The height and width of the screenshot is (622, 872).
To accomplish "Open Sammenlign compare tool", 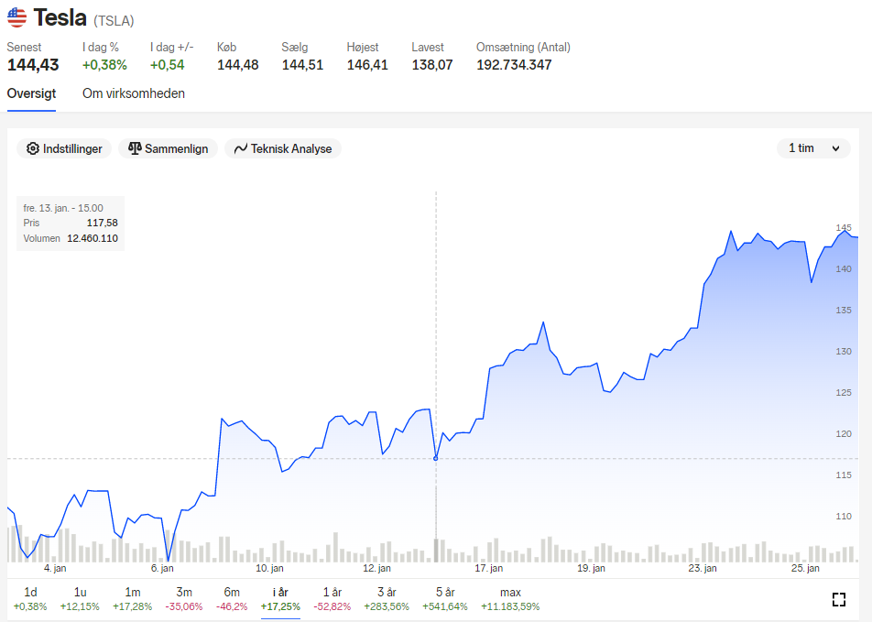I will (x=168, y=148).
